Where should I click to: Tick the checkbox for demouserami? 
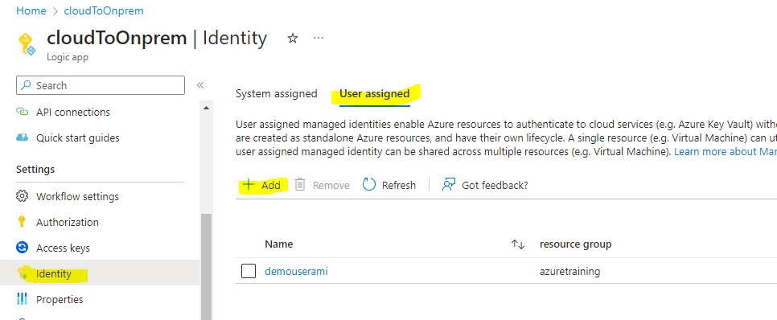[249, 271]
